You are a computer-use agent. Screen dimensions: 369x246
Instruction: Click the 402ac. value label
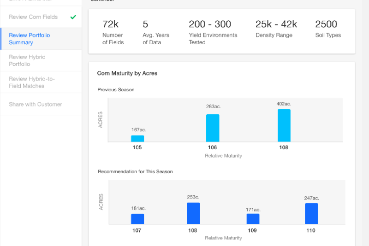click(284, 104)
